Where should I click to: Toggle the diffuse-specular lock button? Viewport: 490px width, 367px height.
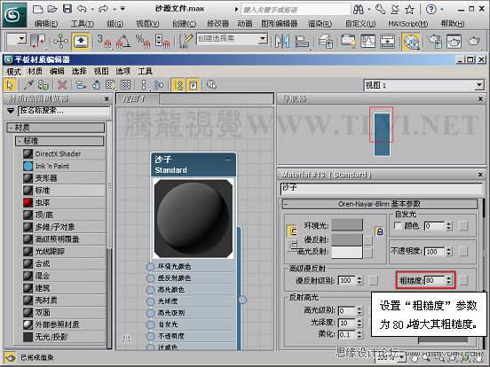(293, 246)
